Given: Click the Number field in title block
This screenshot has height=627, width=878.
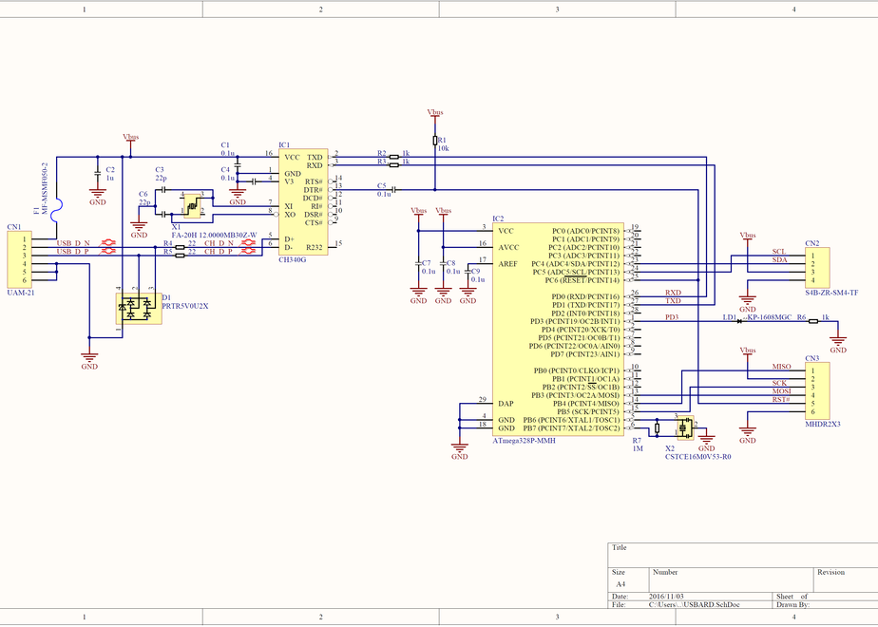Looking at the screenshot, I should pos(732,579).
